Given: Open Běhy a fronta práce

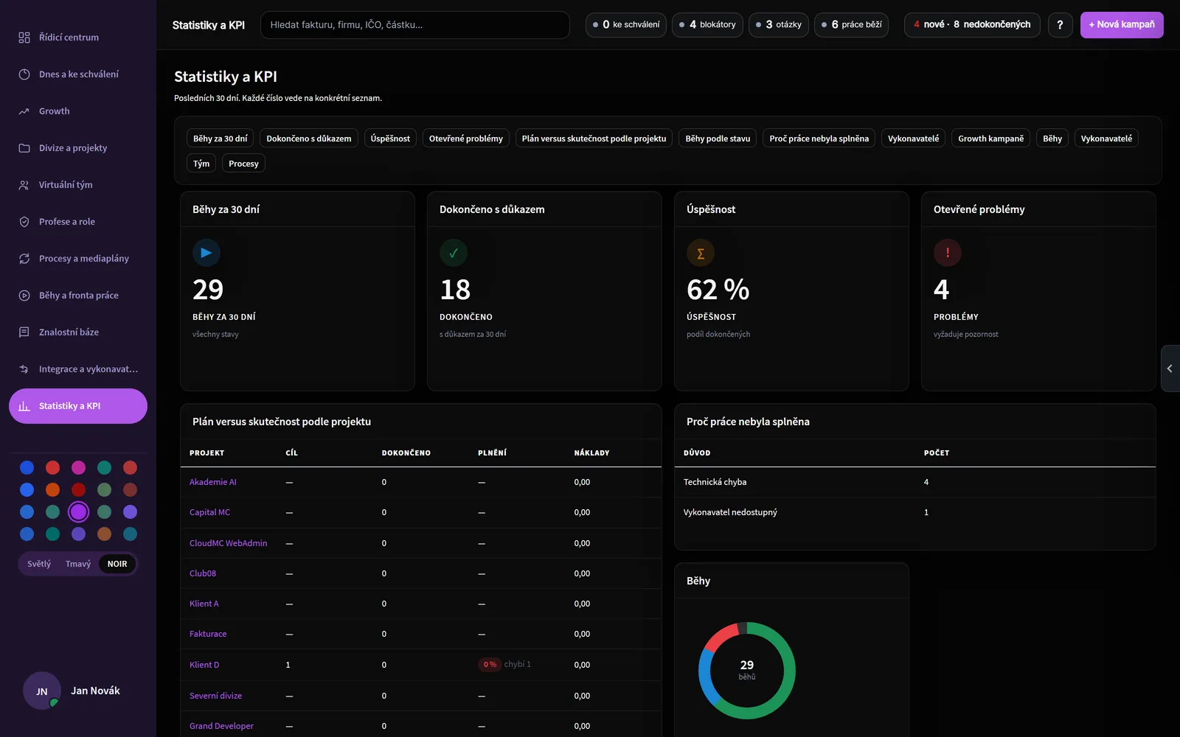Looking at the screenshot, I should (x=78, y=296).
